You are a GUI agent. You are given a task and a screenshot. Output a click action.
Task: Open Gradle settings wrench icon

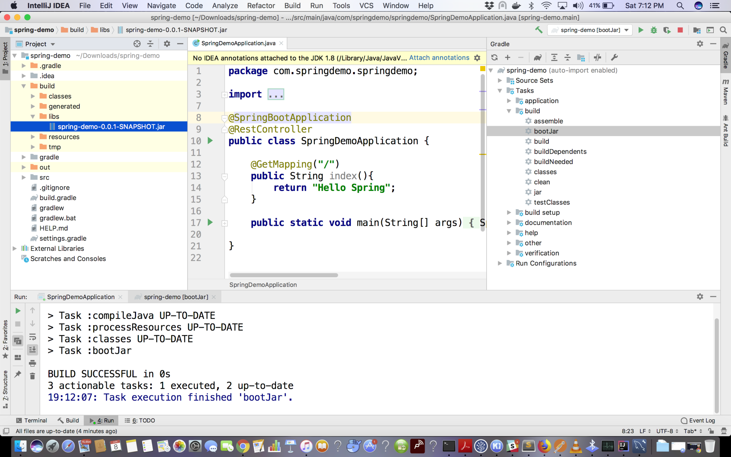(614, 58)
